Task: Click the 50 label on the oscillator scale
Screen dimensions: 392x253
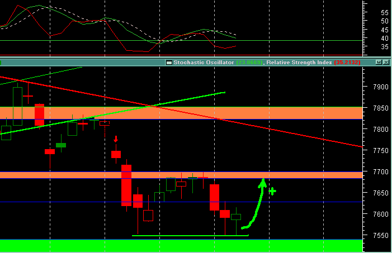Action: click(x=385, y=21)
